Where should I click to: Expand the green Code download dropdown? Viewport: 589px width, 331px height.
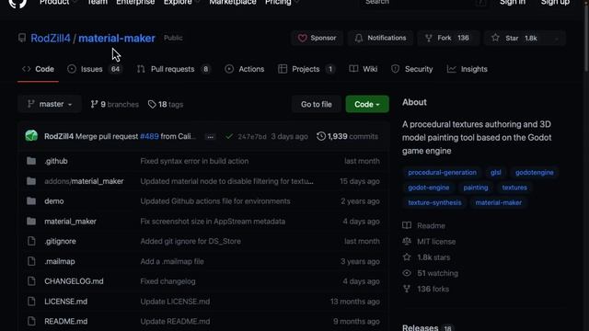367,104
